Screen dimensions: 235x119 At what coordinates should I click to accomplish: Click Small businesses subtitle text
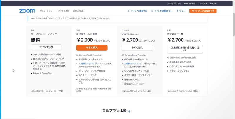[x=130, y=34]
